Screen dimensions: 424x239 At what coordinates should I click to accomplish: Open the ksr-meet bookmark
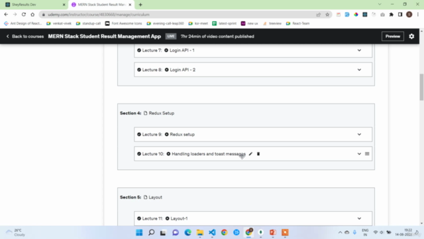(198, 24)
